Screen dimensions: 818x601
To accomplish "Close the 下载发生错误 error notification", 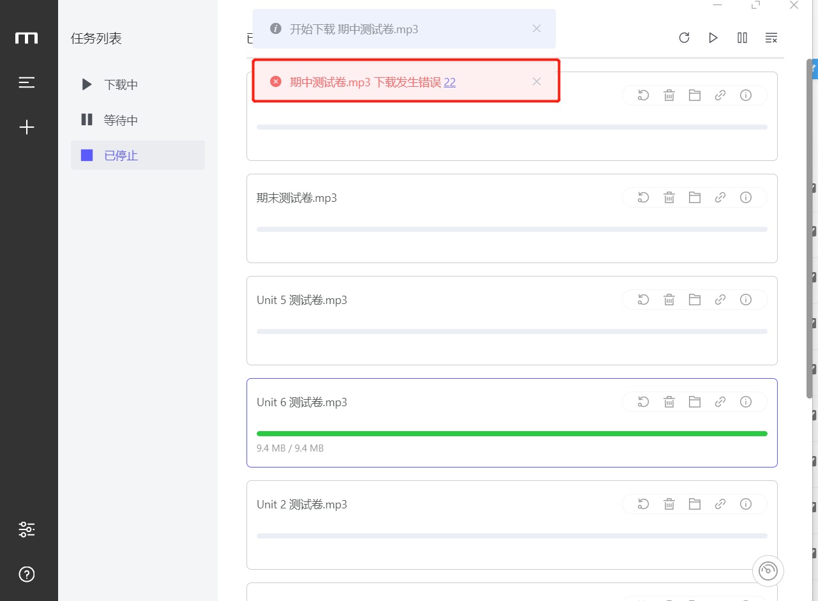I will [536, 82].
